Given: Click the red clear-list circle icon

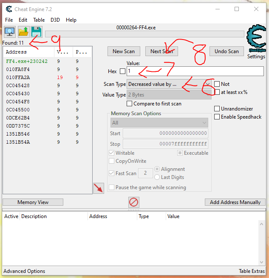Looking at the screenshot, I should pos(133,202).
